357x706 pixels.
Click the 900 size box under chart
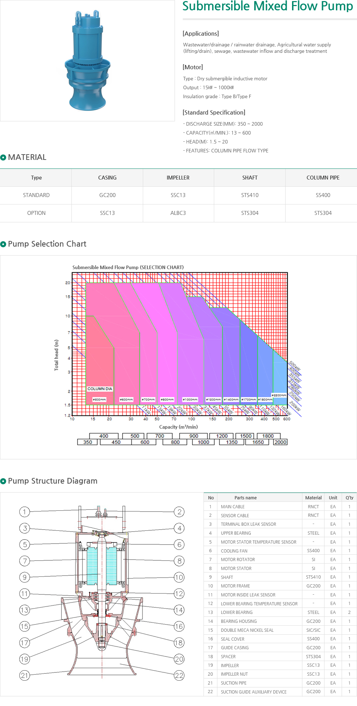194,436
